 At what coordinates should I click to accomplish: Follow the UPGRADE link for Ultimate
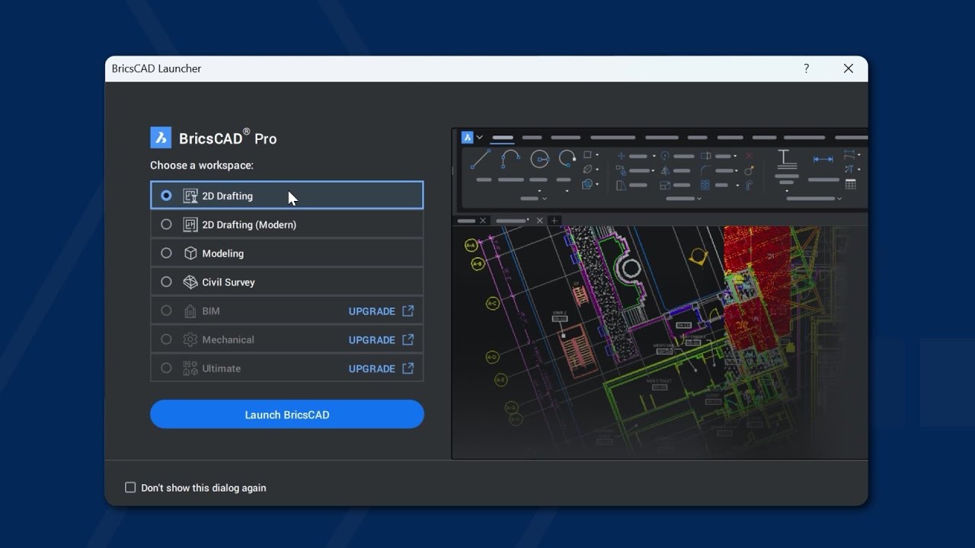pyautogui.click(x=372, y=369)
